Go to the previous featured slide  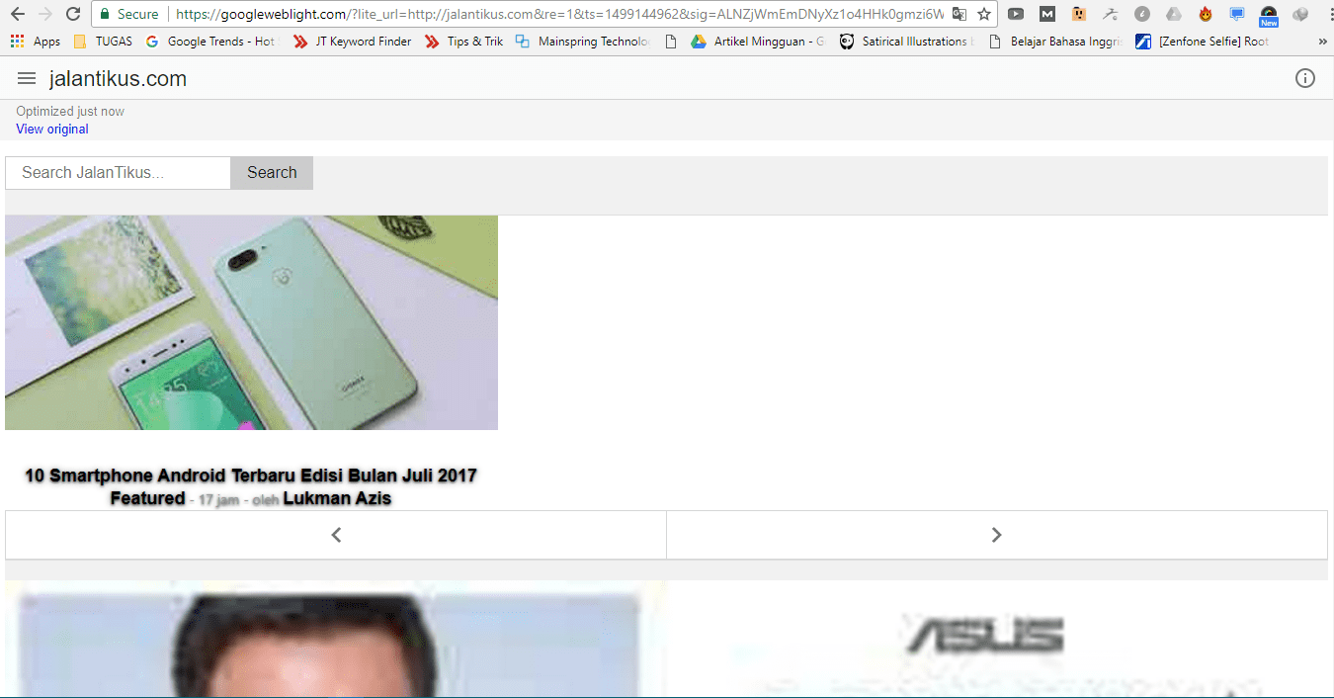[x=336, y=535]
